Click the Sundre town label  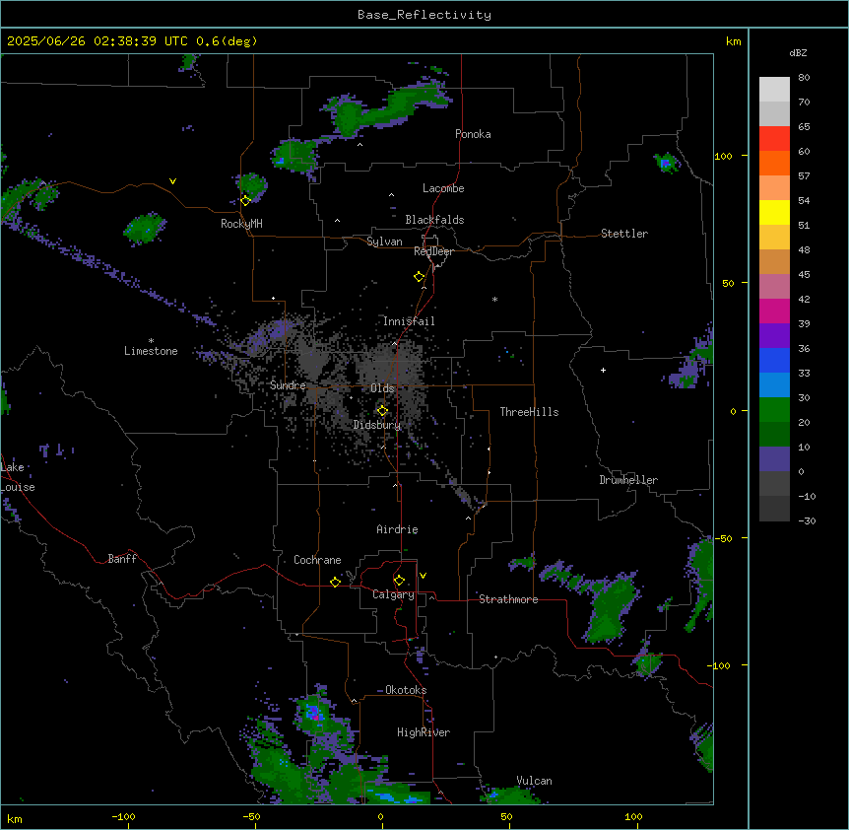coord(288,385)
